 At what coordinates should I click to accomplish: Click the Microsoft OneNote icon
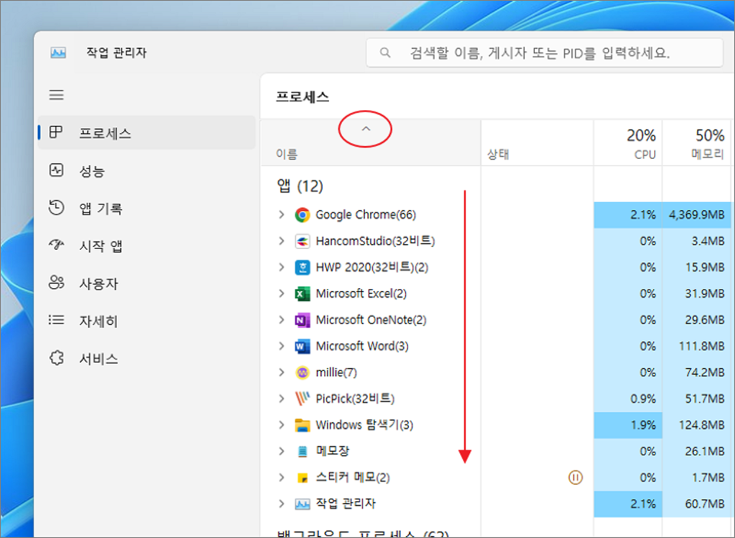tap(302, 320)
